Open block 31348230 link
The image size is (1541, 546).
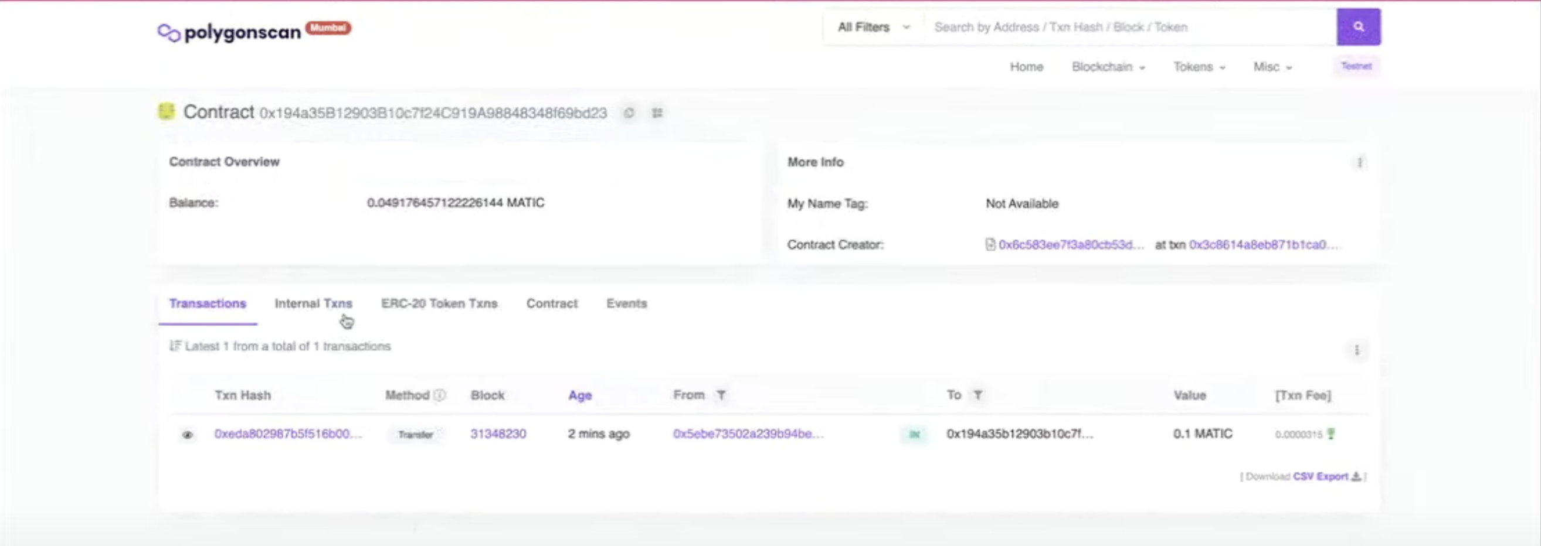coord(498,434)
